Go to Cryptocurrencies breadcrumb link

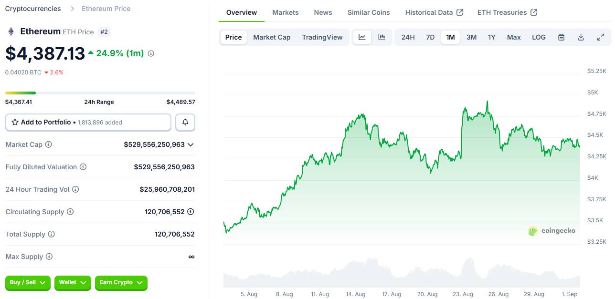[33, 9]
